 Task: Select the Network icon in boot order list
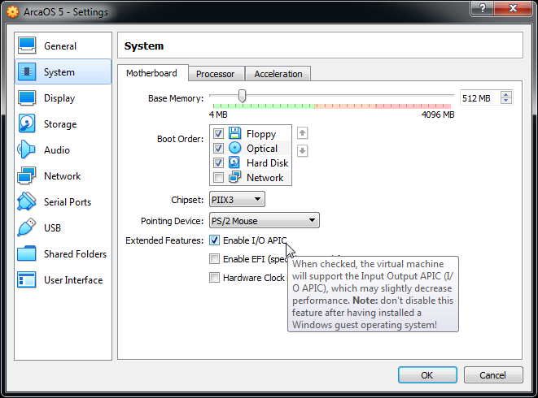(x=234, y=177)
